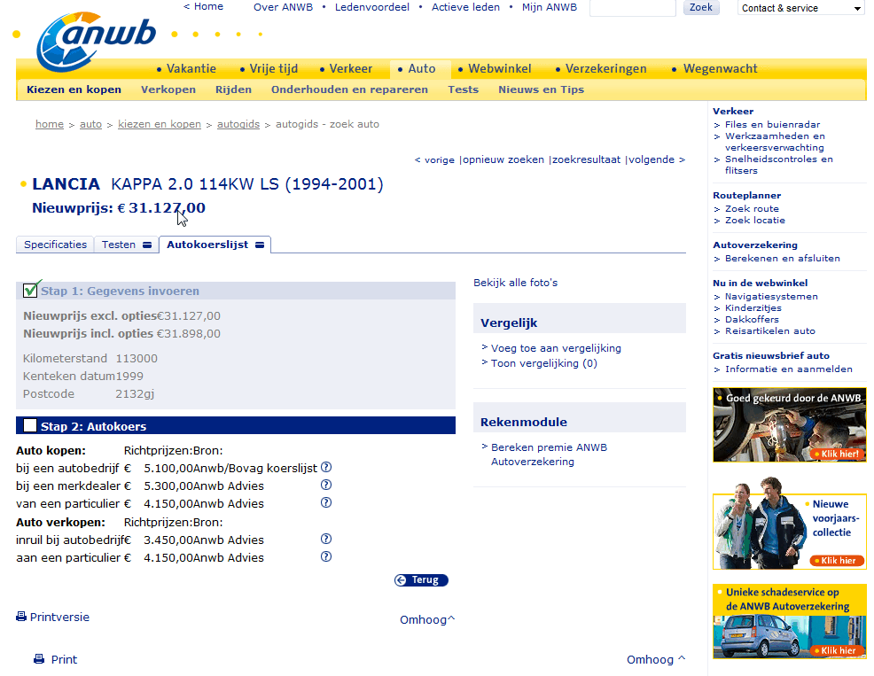Go to 'volgende >' result

click(x=657, y=160)
